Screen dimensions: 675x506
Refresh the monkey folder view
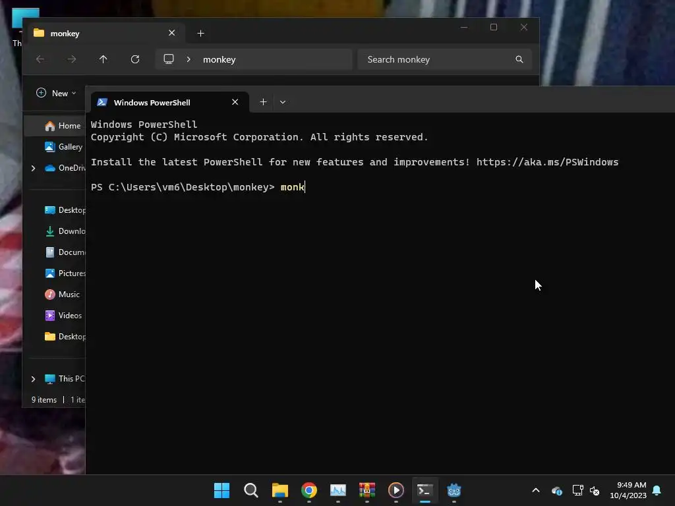(x=135, y=59)
